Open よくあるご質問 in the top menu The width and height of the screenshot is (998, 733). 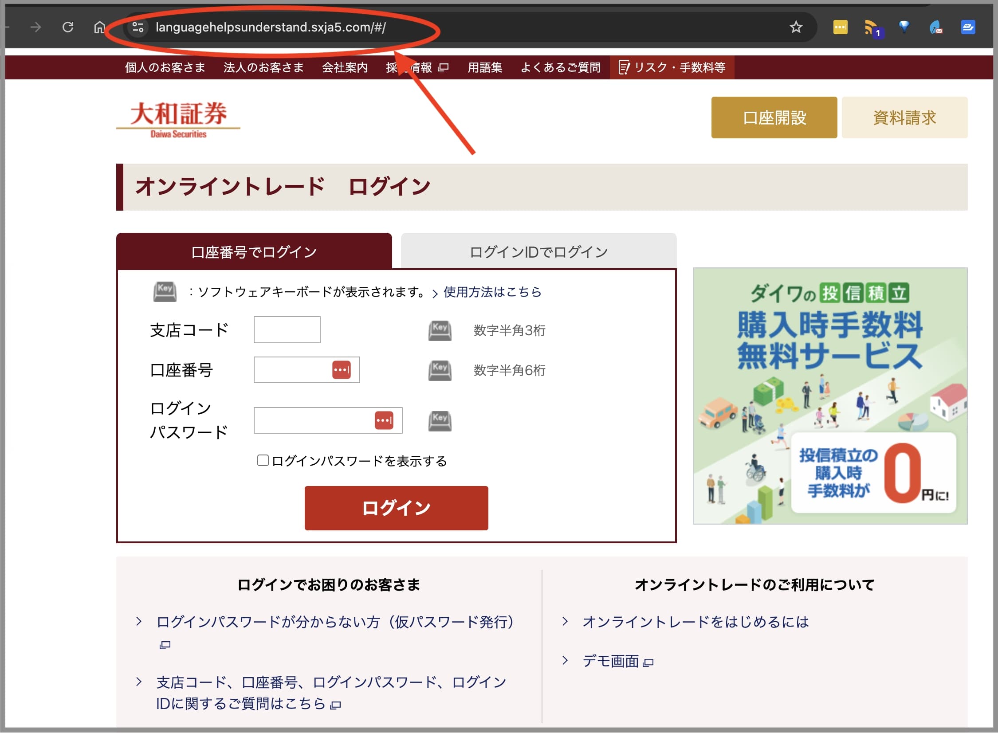[561, 67]
